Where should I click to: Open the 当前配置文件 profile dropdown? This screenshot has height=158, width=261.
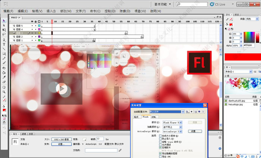183,112
